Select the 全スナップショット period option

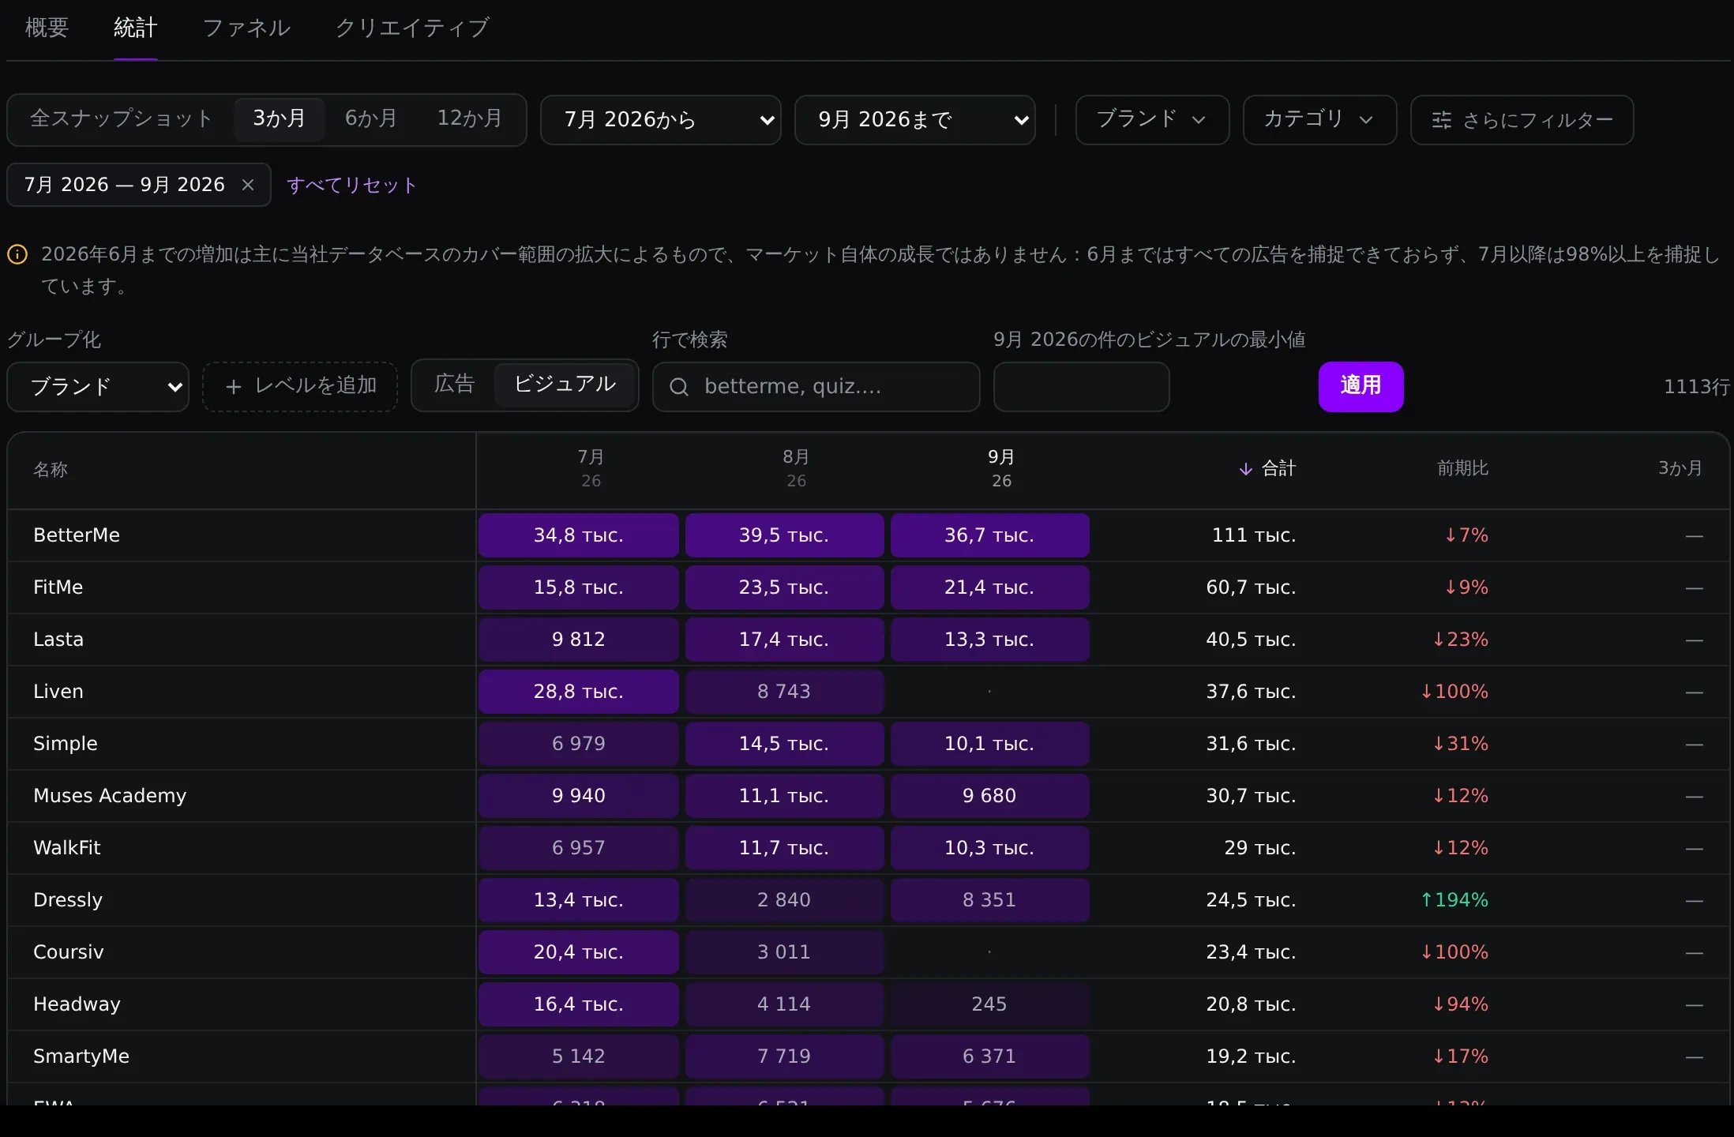pyautogui.click(x=121, y=119)
